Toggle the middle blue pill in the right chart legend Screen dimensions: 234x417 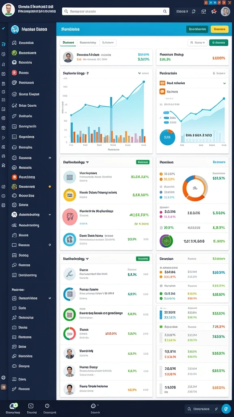tap(167, 117)
